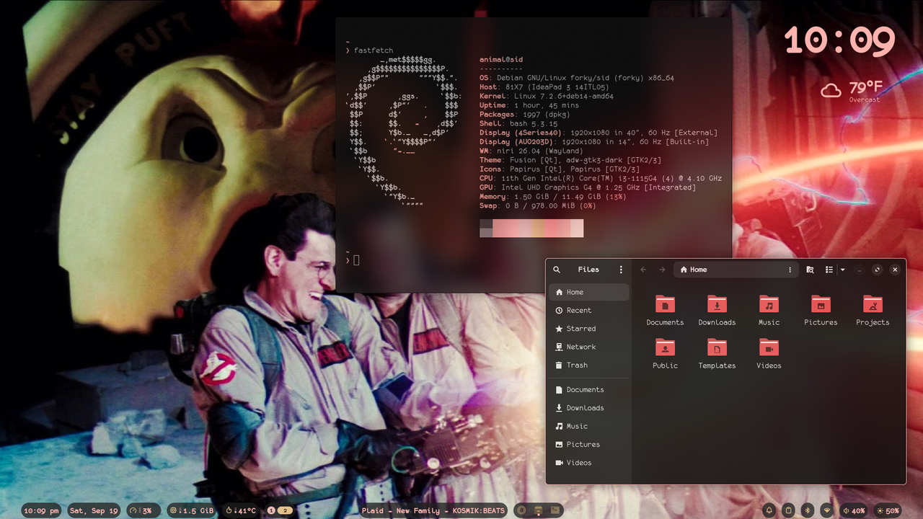Click the large 10:09 desktop clock
The height and width of the screenshot is (519, 923).
(840, 40)
